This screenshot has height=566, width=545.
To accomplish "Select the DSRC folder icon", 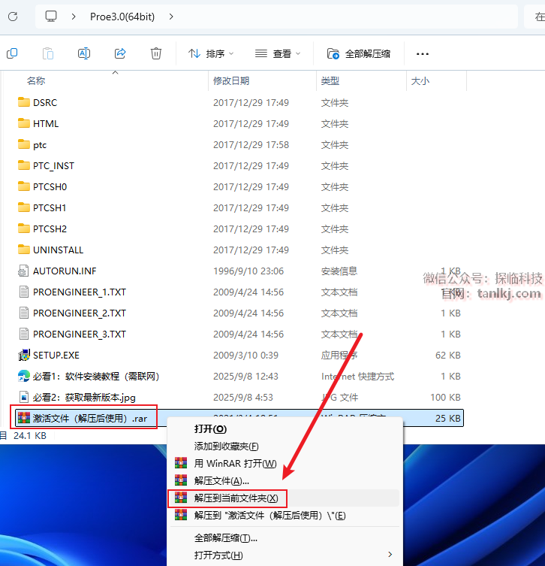I will pyautogui.click(x=24, y=102).
